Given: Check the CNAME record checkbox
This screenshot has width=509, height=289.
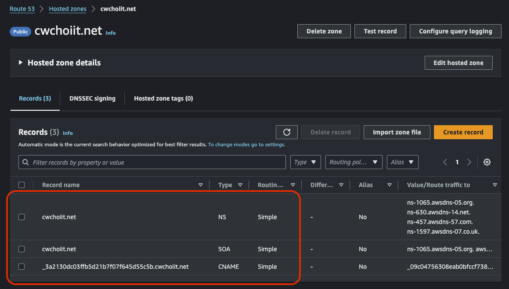Looking at the screenshot, I should click(22, 267).
